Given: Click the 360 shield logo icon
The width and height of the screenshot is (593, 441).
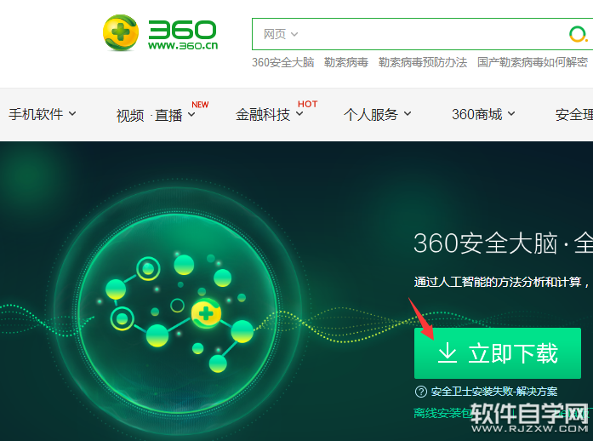Looking at the screenshot, I should click(x=121, y=32).
